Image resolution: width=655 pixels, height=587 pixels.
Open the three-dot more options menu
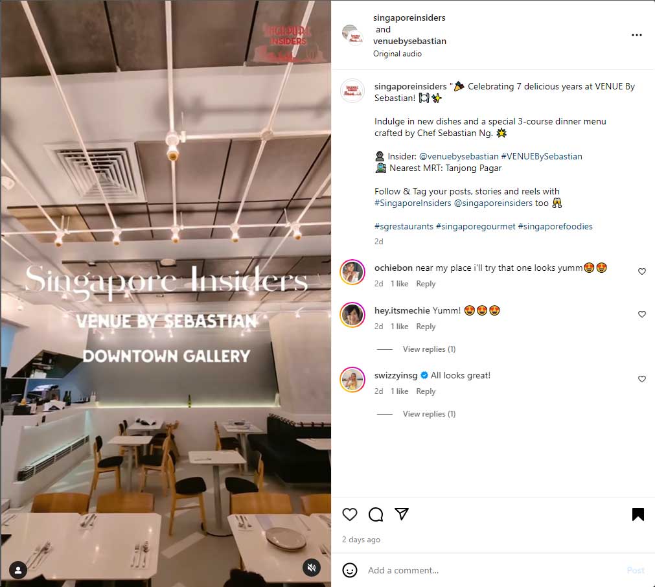click(x=637, y=35)
